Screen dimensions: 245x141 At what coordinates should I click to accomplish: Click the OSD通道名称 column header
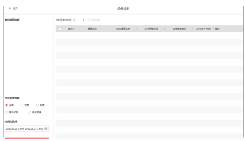pos(123,29)
